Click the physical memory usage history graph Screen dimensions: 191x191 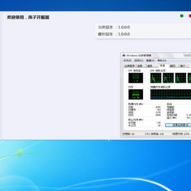pos(171,94)
